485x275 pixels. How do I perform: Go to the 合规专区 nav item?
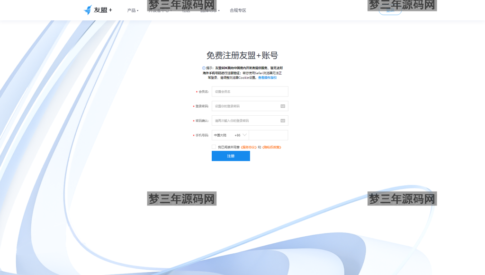[238, 10]
